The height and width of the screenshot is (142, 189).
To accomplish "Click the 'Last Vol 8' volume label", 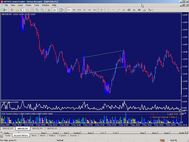I will pyautogui.click(x=174, y=114).
